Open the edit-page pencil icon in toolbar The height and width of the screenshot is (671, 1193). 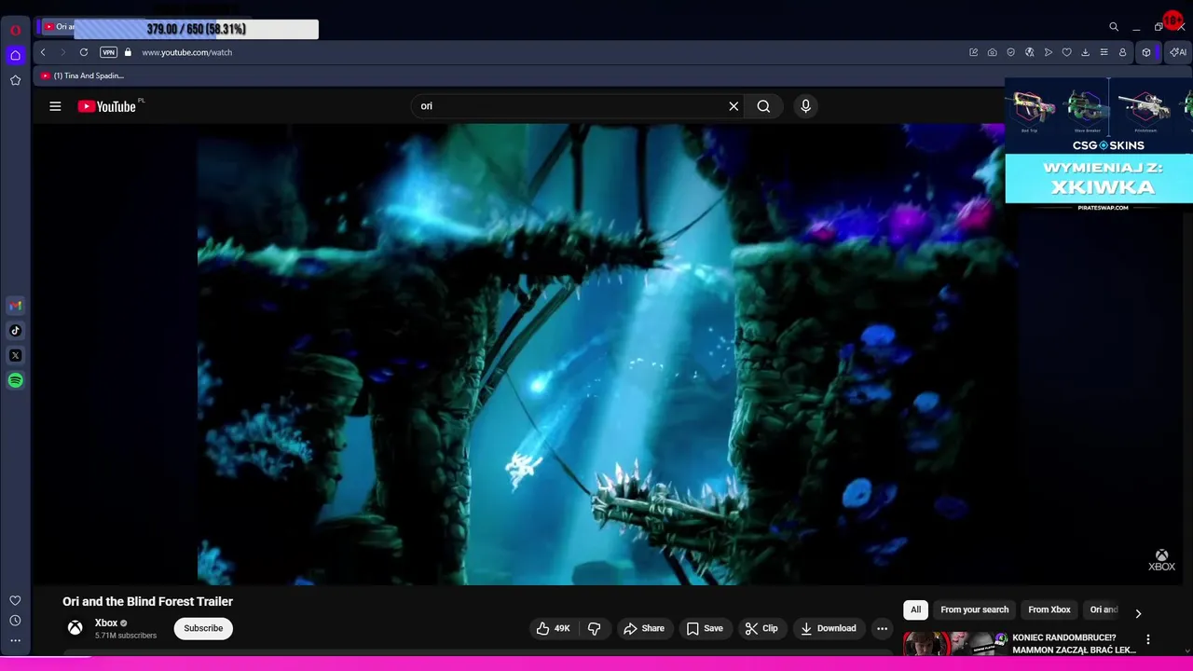(x=974, y=52)
